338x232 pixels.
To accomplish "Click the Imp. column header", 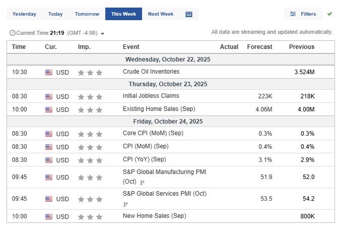I will (x=84, y=47).
